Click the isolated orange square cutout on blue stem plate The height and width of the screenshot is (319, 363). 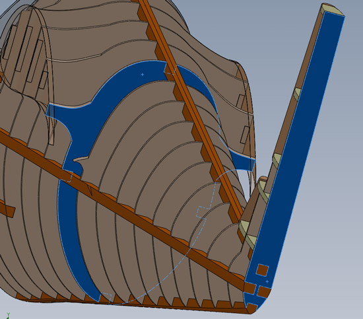tap(262, 270)
